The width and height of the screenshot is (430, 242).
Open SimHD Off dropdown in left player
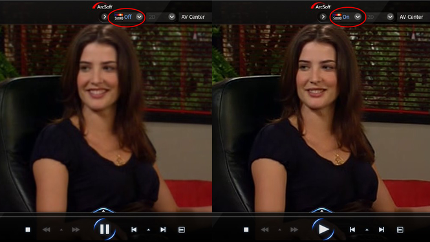point(139,17)
